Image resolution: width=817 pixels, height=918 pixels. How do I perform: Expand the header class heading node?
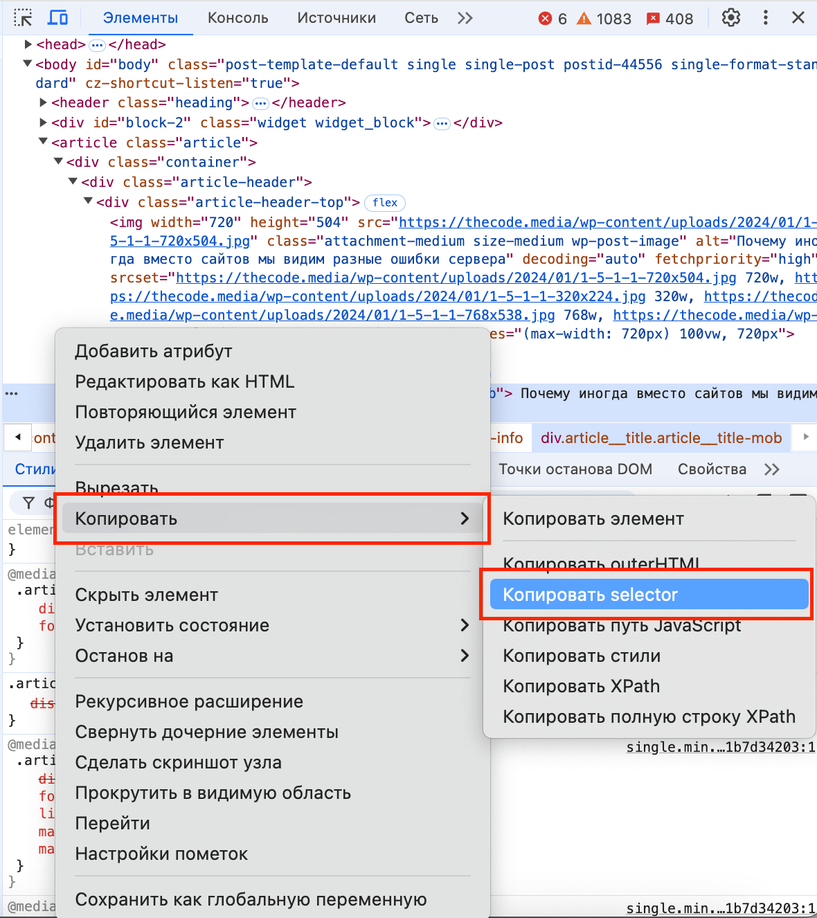(x=43, y=102)
